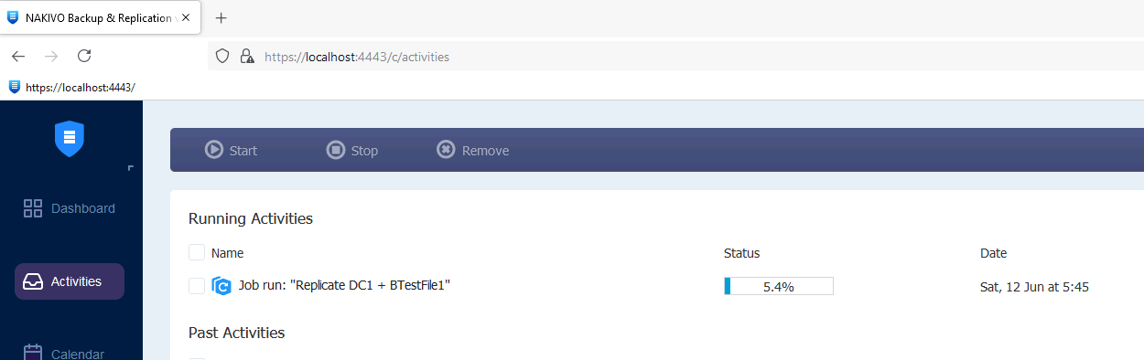Reload page with browser refresh icon
This screenshot has width=1144, height=360.
84,56
